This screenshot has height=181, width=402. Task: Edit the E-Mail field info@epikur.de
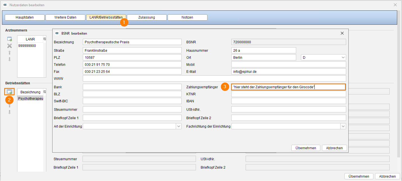tap(289, 71)
